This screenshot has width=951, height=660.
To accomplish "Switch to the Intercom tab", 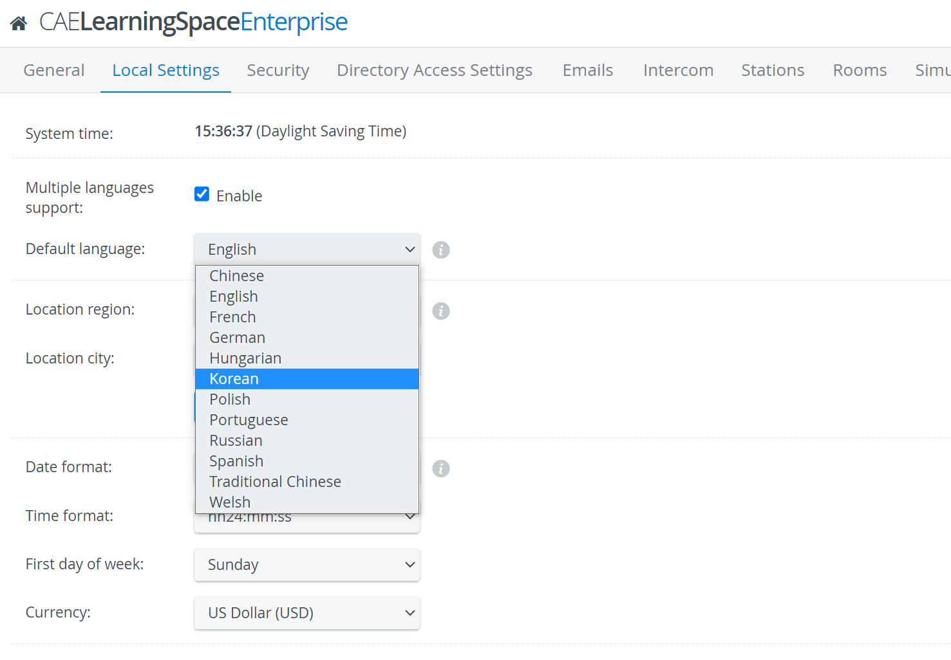I will [678, 70].
